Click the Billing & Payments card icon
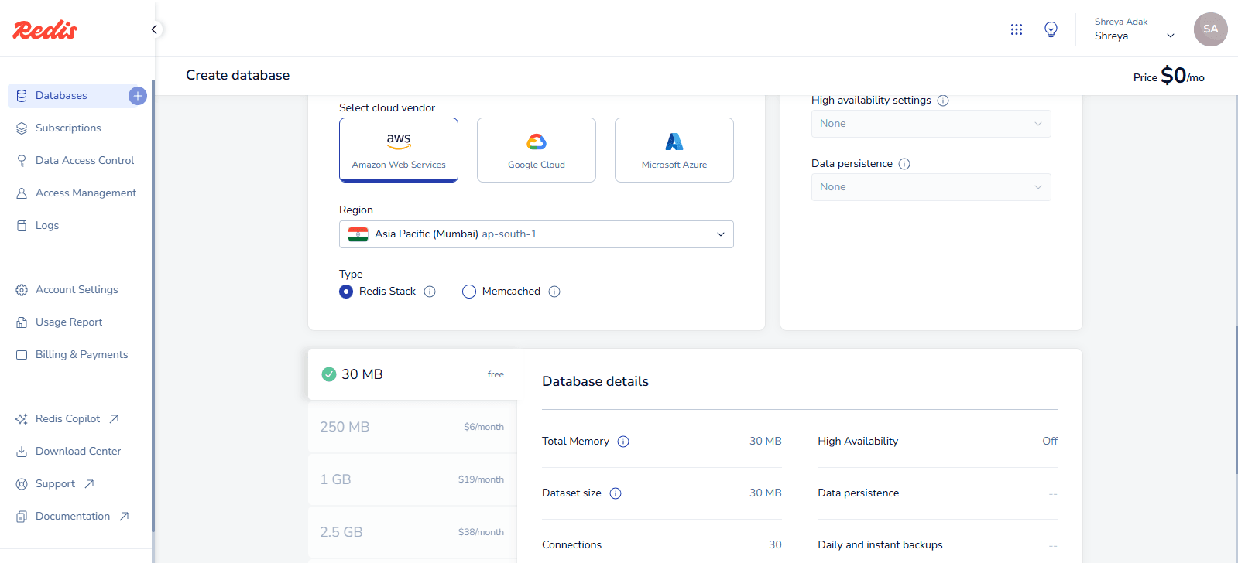This screenshot has height=563, width=1238. (x=22, y=355)
